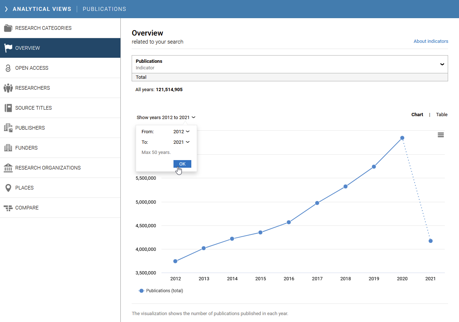Expand the Publications indicator dropdown
The height and width of the screenshot is (322, 459).
(x=442, y=64)
